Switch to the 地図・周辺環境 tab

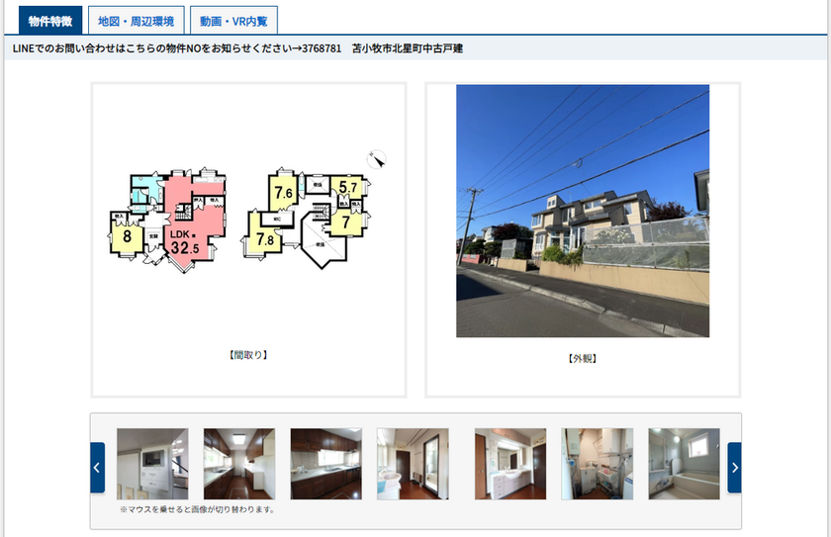(x=137, y=21)
